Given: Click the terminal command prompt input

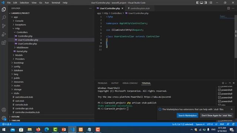Looking at the screenshot, I should [128, 109].
